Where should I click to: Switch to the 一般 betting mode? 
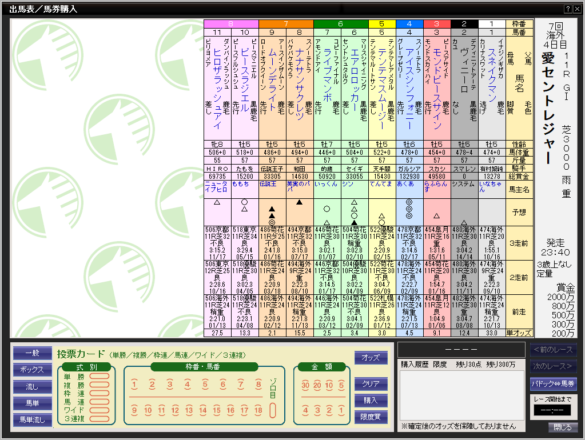tap(33, 353)
